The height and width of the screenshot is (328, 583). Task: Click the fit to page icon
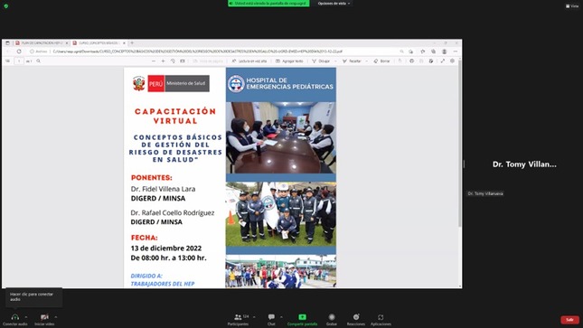tap(183, 61)
